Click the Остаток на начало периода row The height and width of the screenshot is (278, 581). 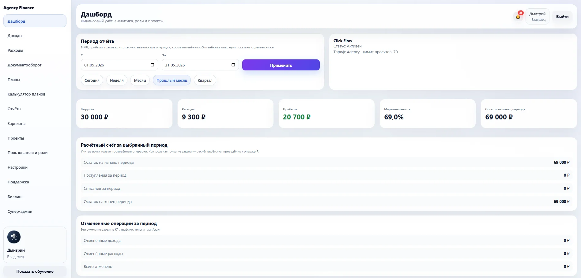pyautogui.click(x=326, y=162)
